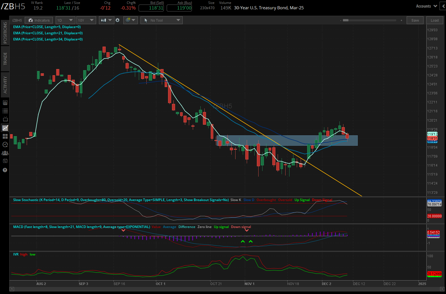Click the 30-Year U.S. Treasury Bond description
The width and height of the screenshot is (446, 294).
coord(269,8)
